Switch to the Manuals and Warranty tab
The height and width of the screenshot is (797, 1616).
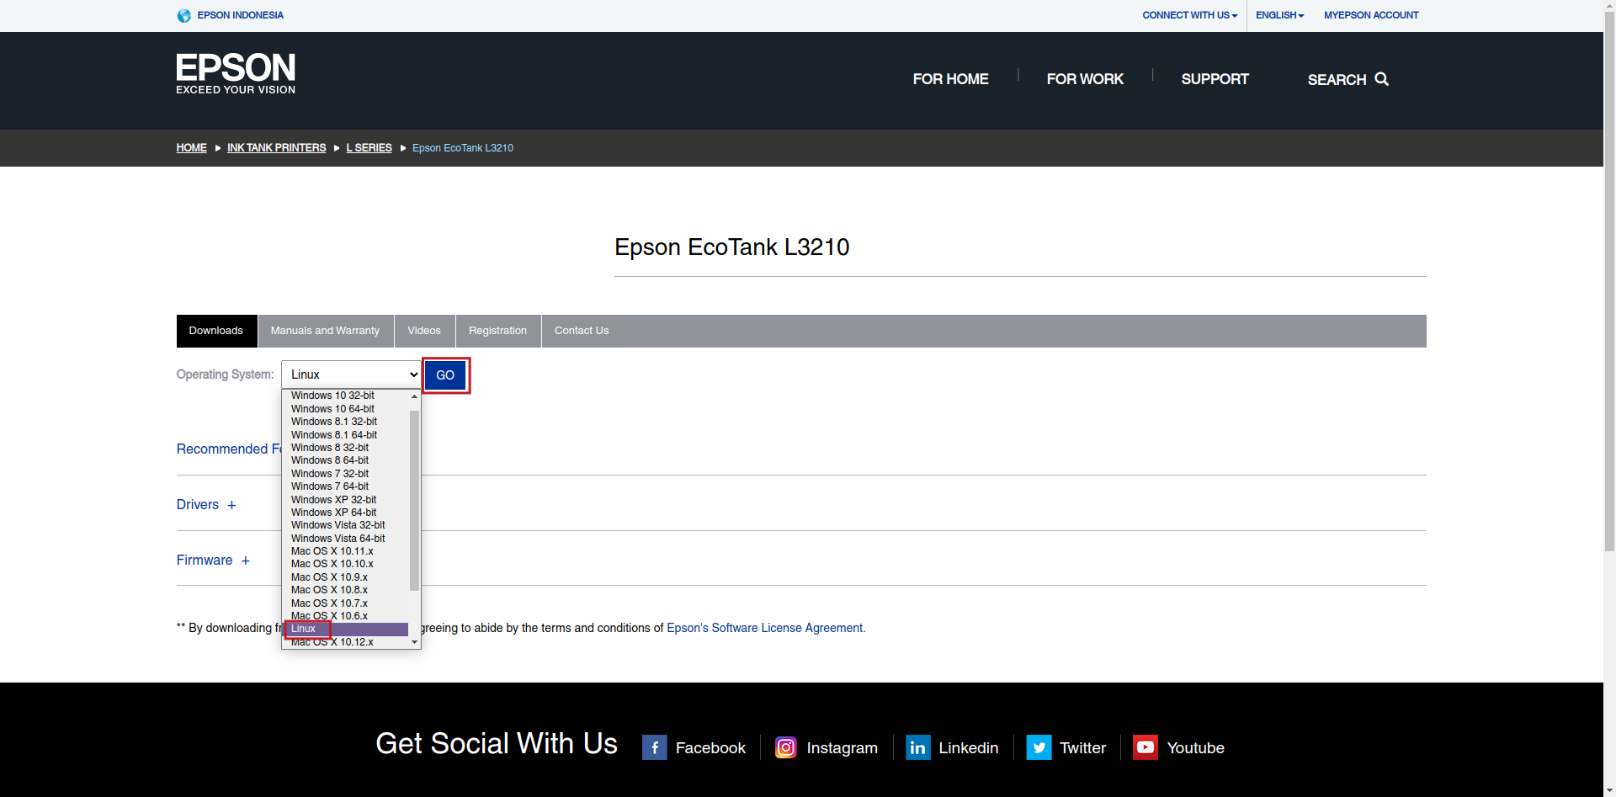click(x=325, y=331)
